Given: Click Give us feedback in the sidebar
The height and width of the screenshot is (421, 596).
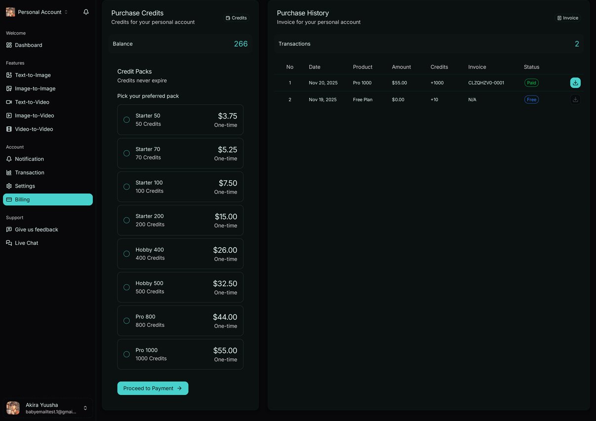Looking at the screenshot, I should coord(36,229).
